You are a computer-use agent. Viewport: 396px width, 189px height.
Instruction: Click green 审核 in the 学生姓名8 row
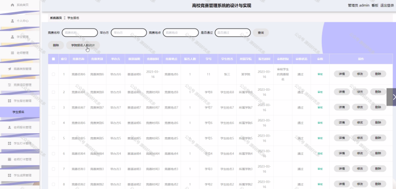click(x=320, y=92)
